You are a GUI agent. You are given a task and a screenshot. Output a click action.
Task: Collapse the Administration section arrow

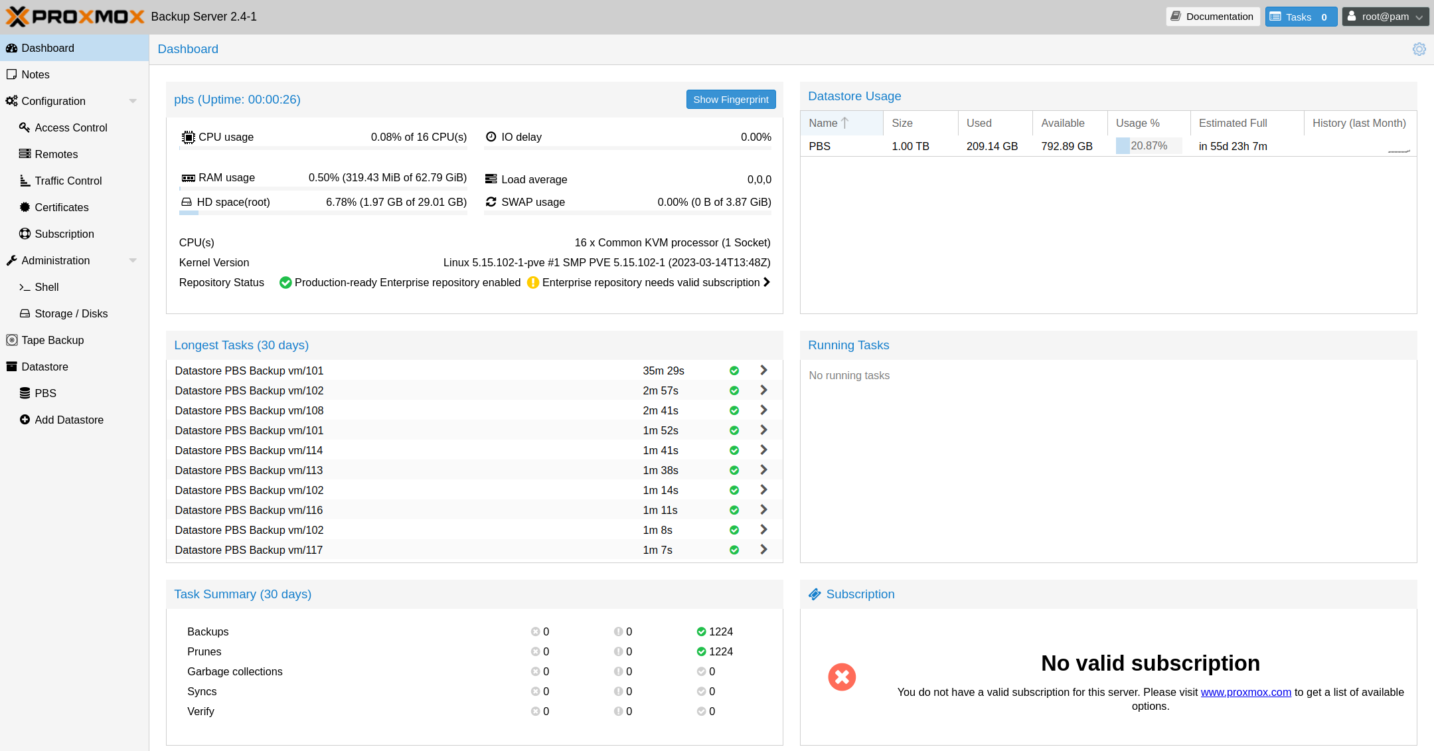(x=133, y=260)
